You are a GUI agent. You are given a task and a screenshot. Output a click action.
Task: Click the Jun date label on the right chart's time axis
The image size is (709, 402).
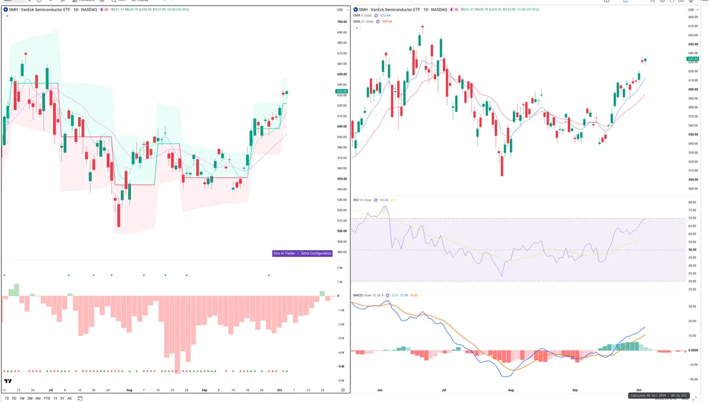point(379,390)
